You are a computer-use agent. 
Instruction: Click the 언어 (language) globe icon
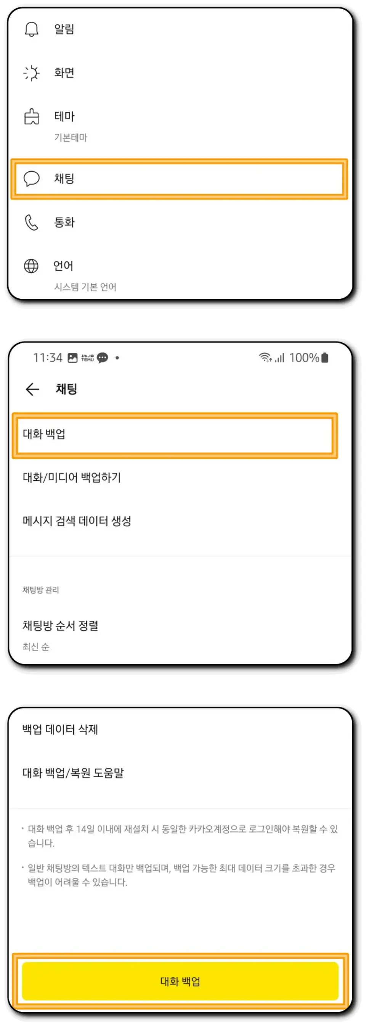pyautogui.click(x=32, y=265)
